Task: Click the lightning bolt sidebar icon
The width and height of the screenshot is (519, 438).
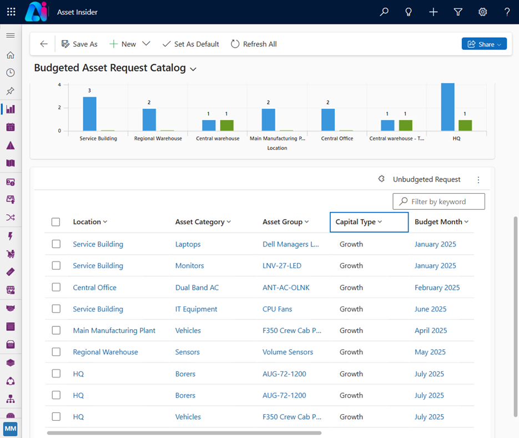Action: pyautogui.click(x=11, y=236)
